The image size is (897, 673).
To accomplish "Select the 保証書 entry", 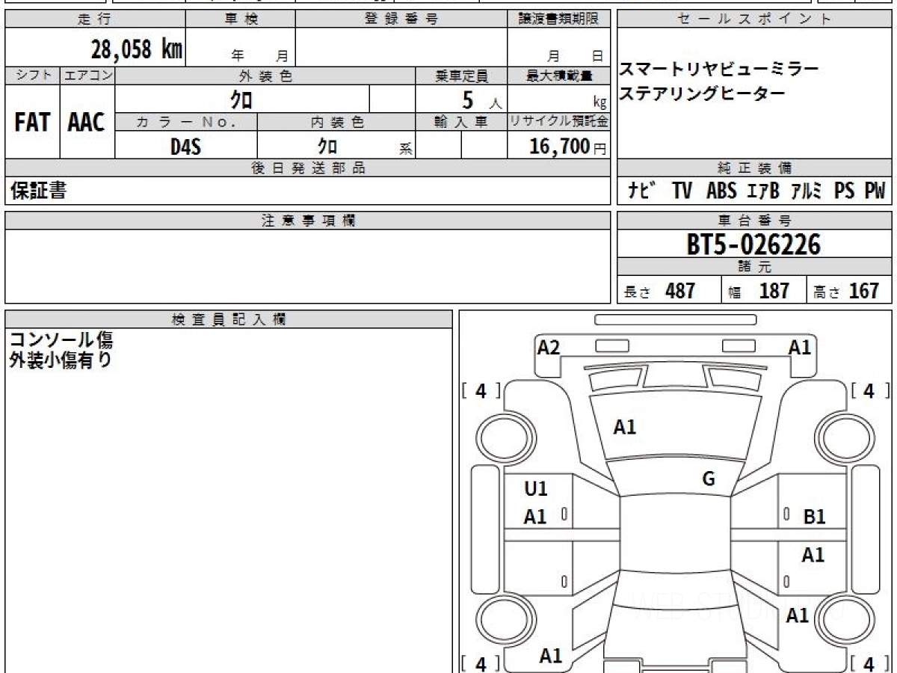I will pos(37,191).
